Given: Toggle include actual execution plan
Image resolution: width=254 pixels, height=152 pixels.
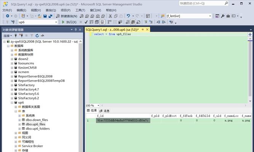Looking at the screenshot, I should point(110,22).
